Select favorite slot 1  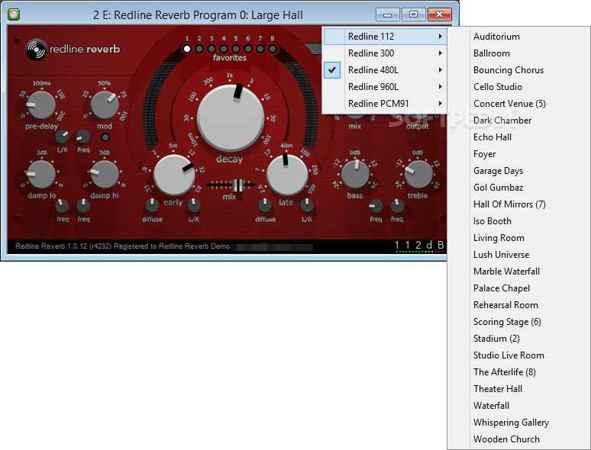pyautogui.click(x=187, y=49)
